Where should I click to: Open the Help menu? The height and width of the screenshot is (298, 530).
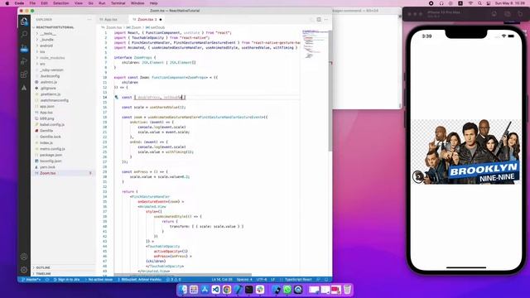pyautogui.click(x=153, y=3)
